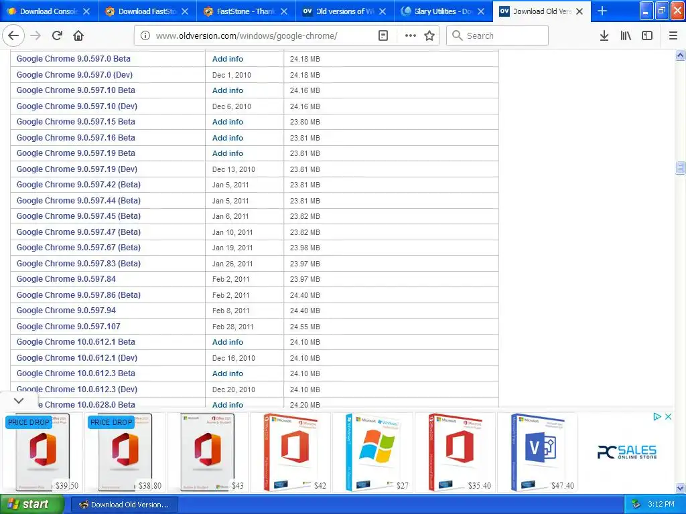Bookmark this page with the star
686x514 pixels.
click(x=429, y=36)
